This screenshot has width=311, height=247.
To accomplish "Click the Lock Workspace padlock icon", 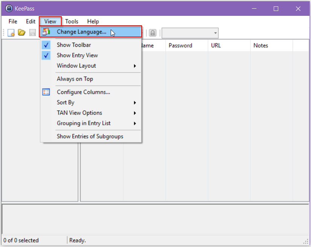I will point(152,33).
